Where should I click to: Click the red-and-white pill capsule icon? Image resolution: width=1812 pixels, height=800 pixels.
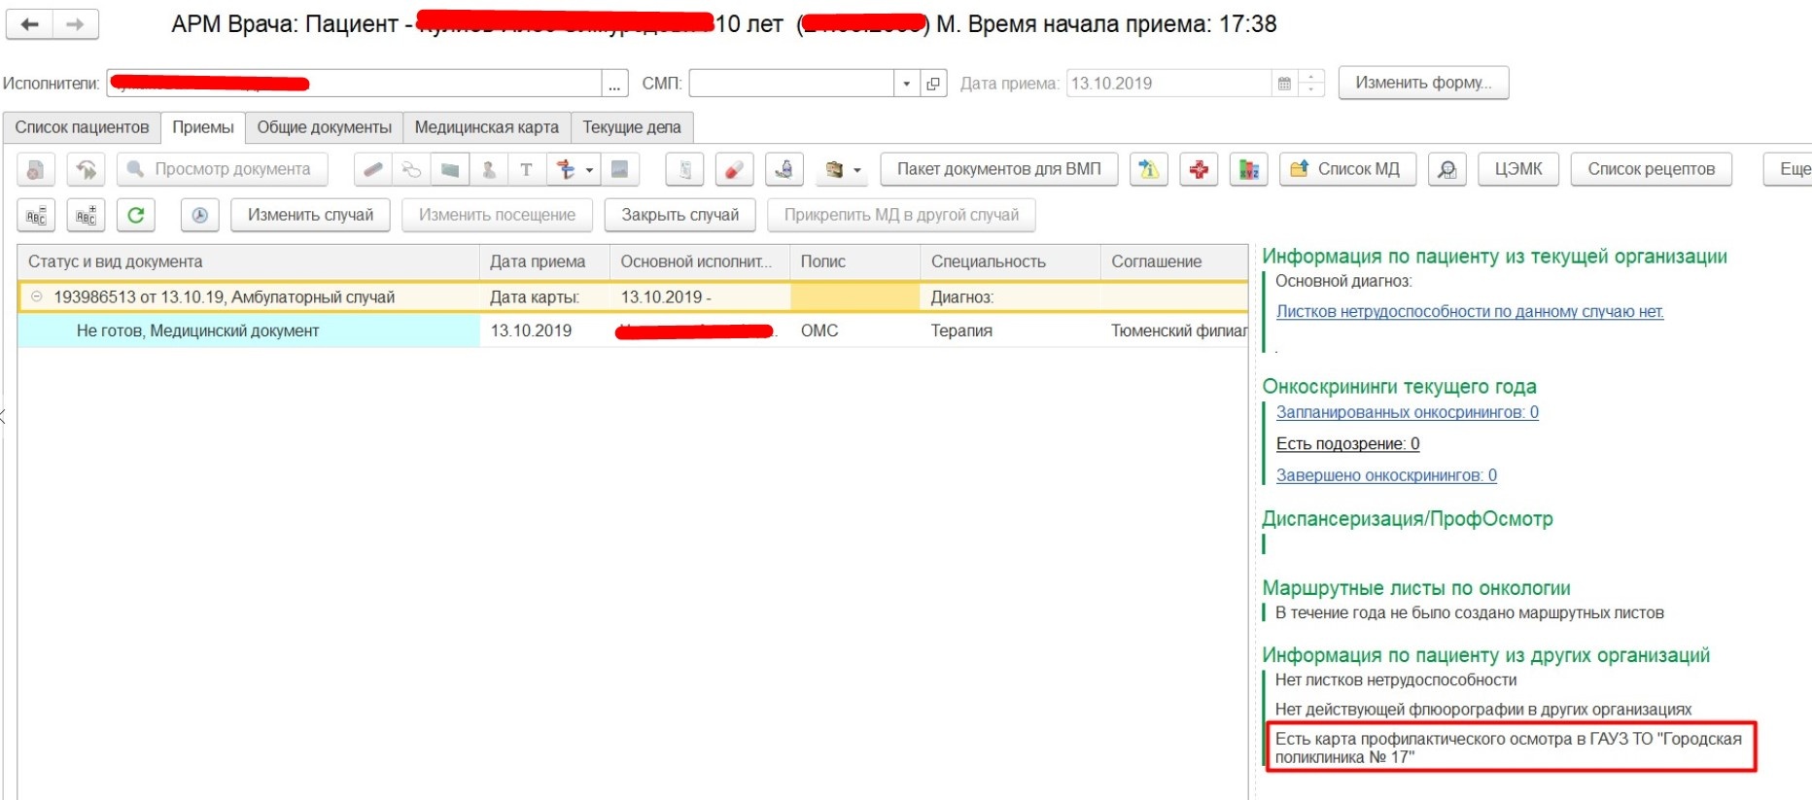point(734,169)
